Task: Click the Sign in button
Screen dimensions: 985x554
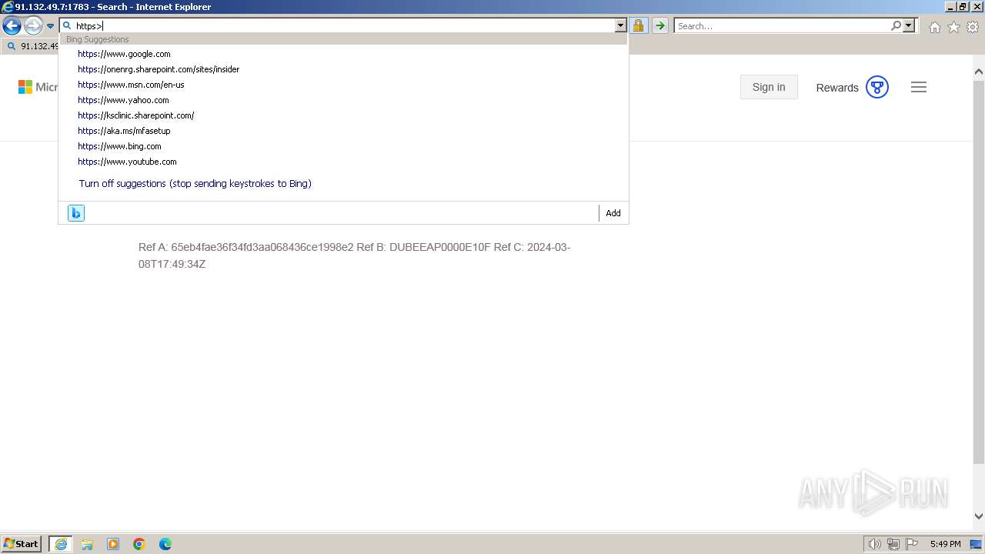Action: pyautogui.click(x=769, y=87)
